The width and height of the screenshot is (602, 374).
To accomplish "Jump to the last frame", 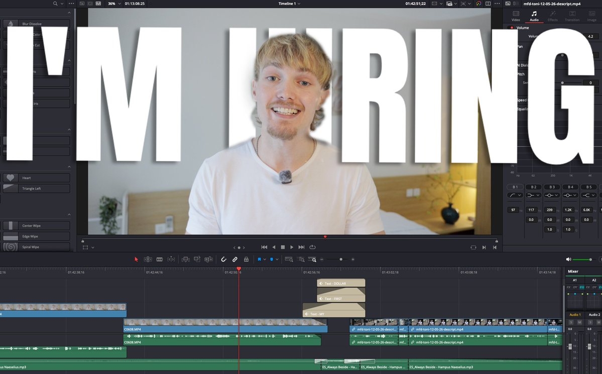I will (301, 247).
